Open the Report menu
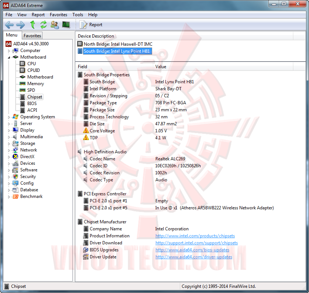This screenshot has width=309, height=293. pos(38,15)
